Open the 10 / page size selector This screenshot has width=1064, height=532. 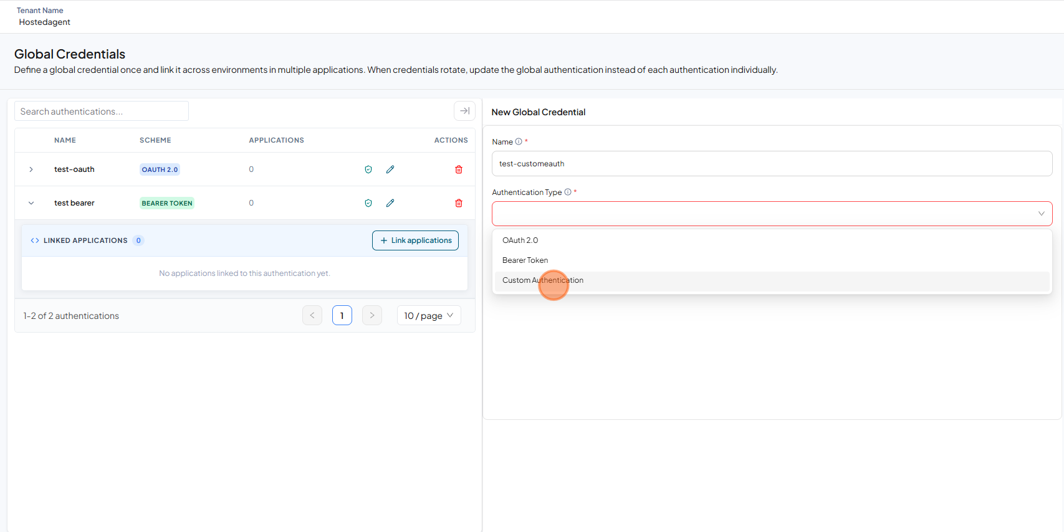[x=429, y=316]
